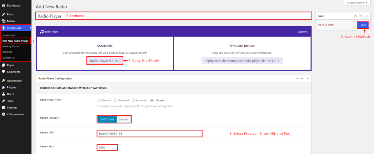Select the Minimal radio player type

tap(99, 100)
